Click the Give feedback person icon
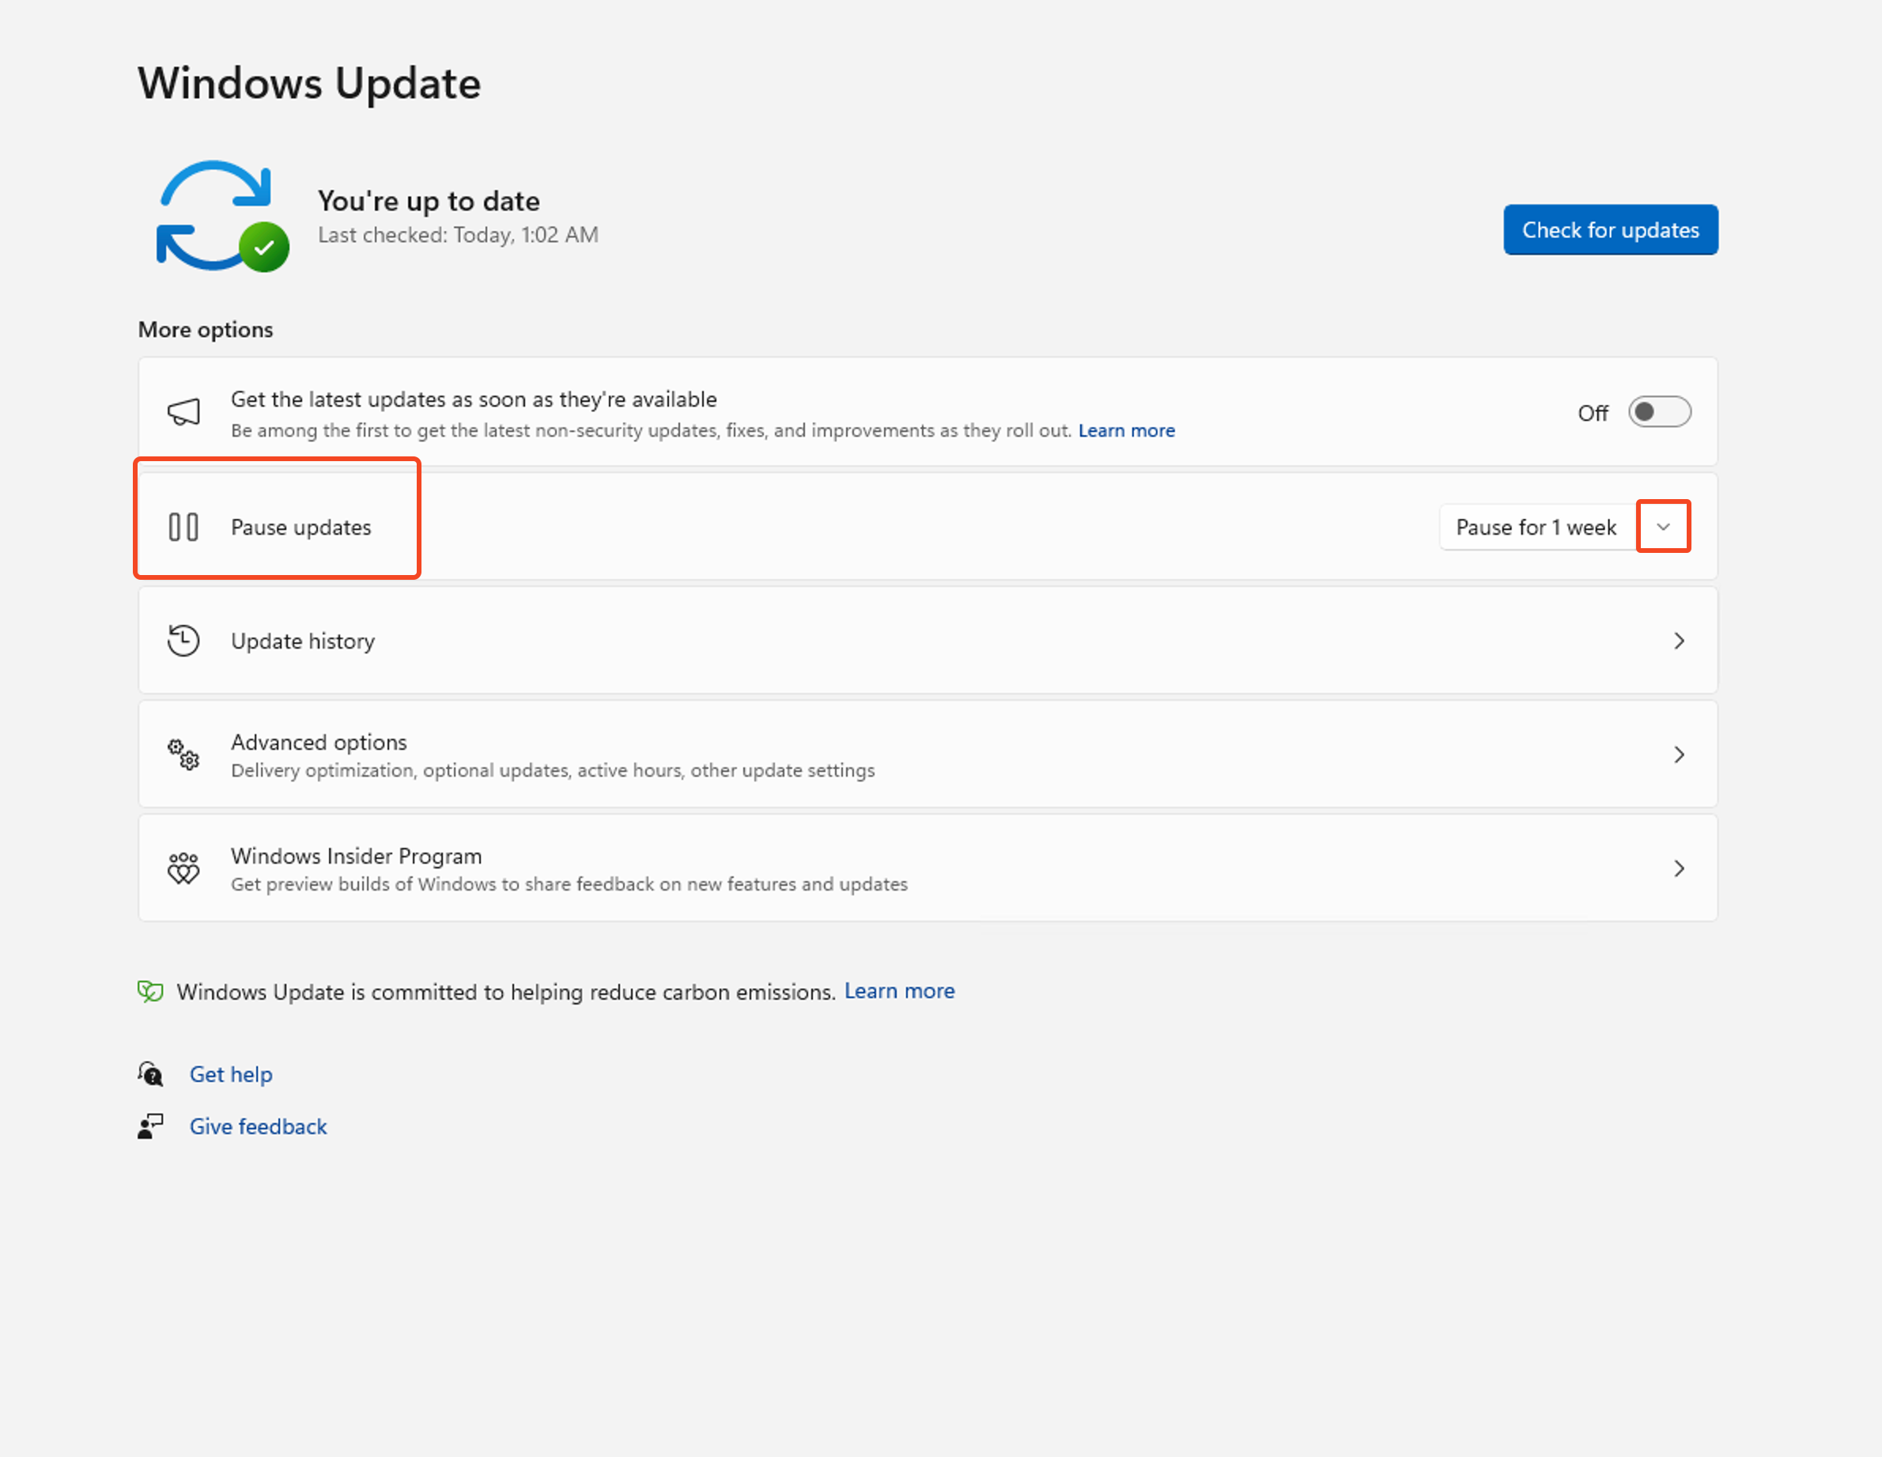 (151, 1126)
